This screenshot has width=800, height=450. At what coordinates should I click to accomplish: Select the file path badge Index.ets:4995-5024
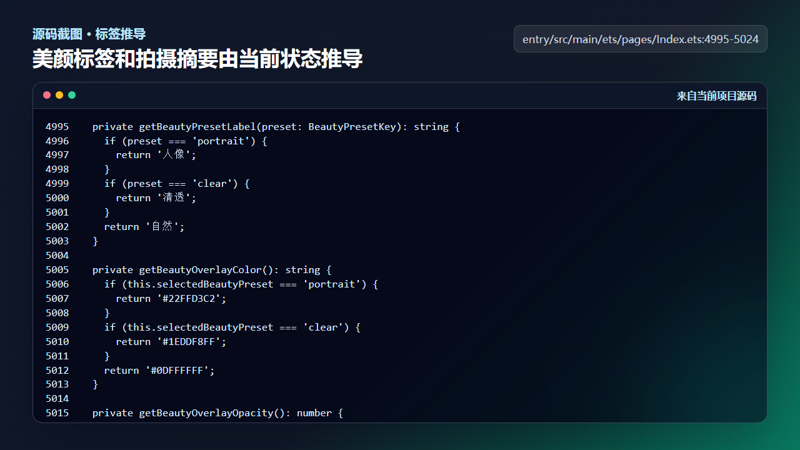(641, 39)
